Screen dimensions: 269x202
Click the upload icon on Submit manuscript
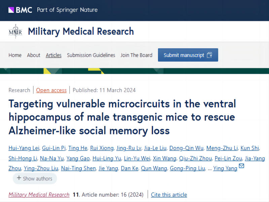(210, 55)
